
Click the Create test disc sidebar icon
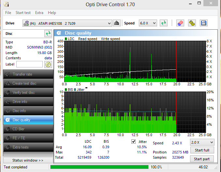[7, 83]
